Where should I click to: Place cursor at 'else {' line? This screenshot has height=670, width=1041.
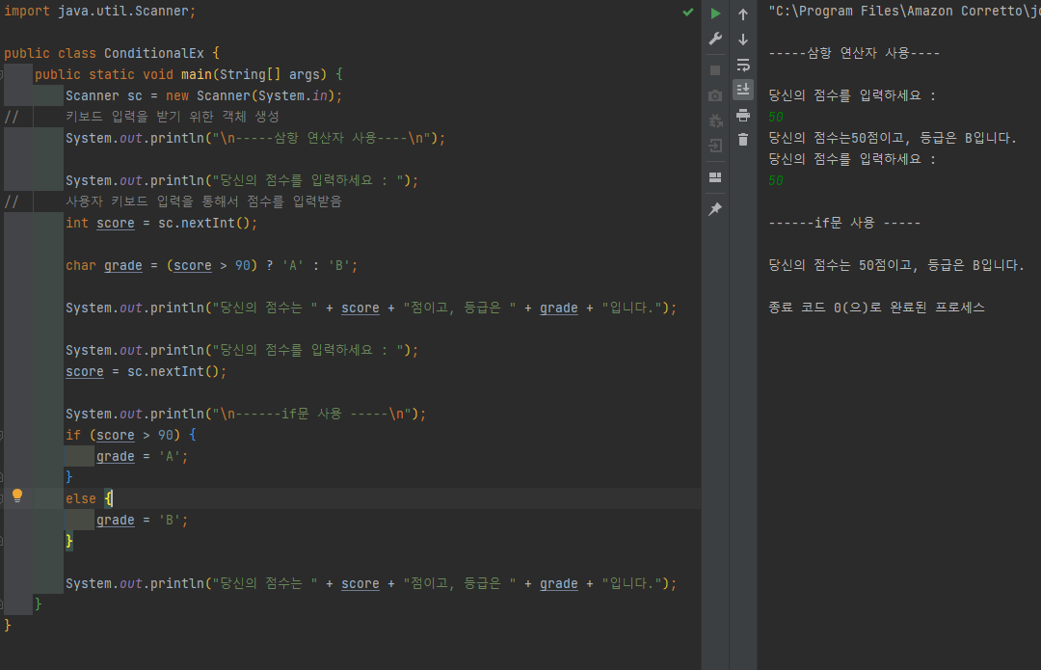click(x=89, y=498)
